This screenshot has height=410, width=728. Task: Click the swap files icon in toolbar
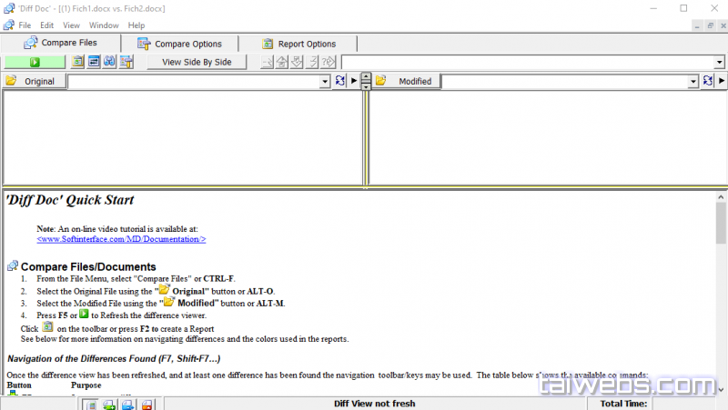94,62
